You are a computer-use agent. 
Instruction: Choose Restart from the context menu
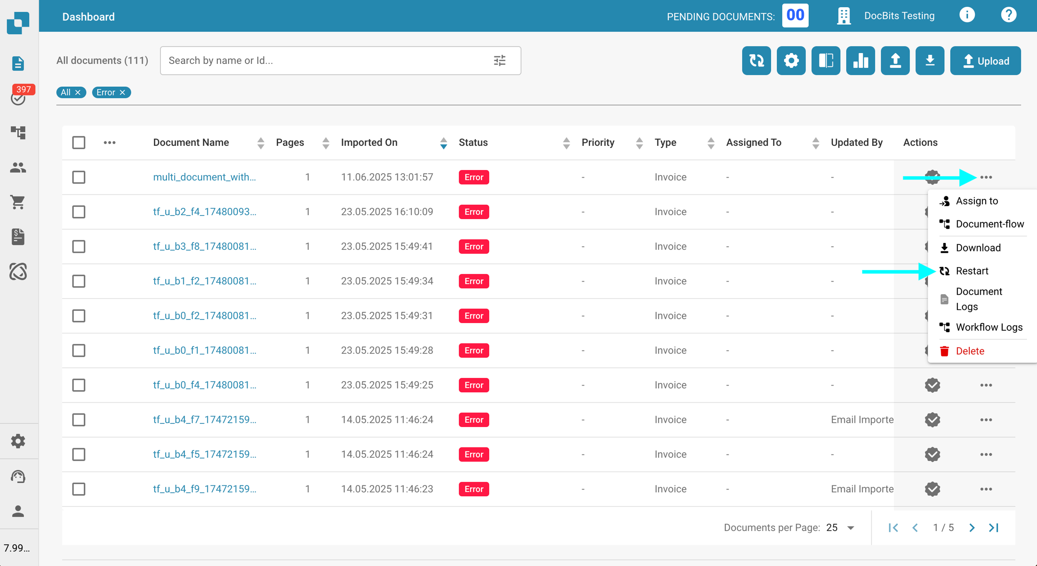coord(972,271)
